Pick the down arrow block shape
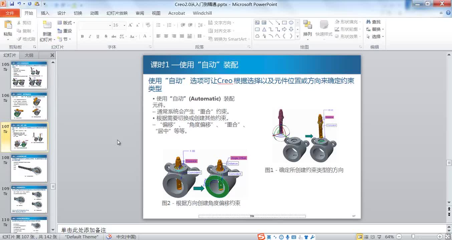This screenshot has width=452, height=240. (291, 29)
